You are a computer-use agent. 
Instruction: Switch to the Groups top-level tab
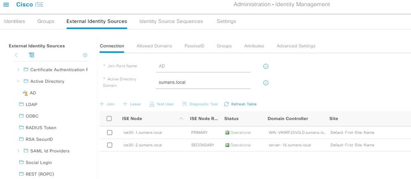[x=46, y=21]
